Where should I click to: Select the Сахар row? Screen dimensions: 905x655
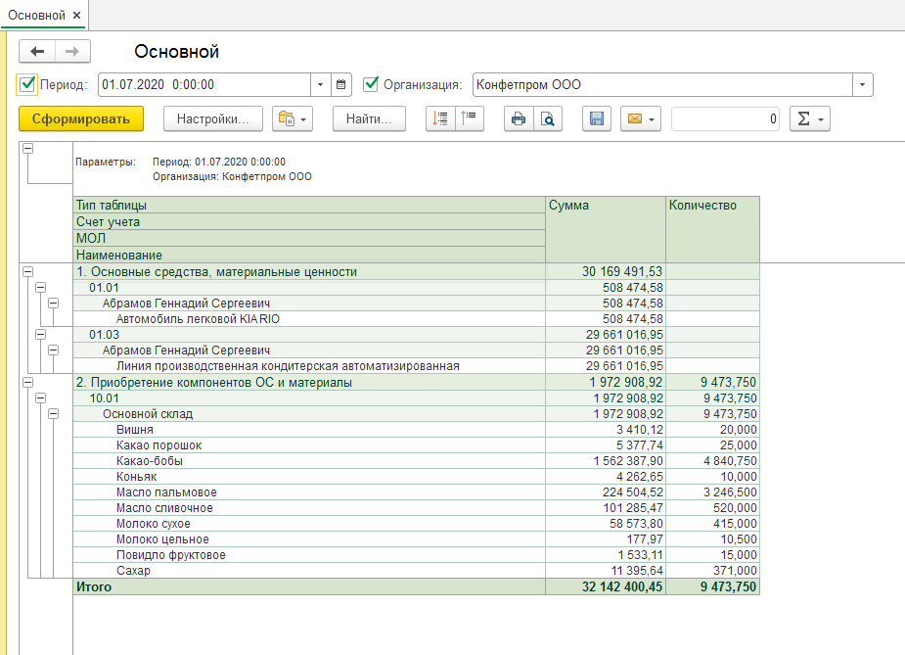click(x=416, y=570)
